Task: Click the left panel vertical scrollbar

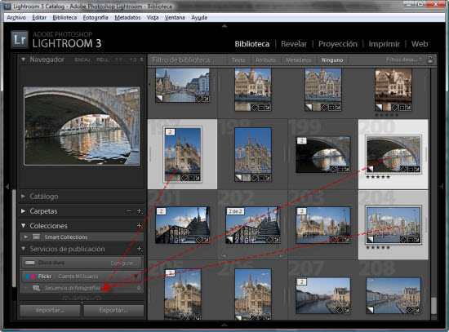Action: point(14,238)
